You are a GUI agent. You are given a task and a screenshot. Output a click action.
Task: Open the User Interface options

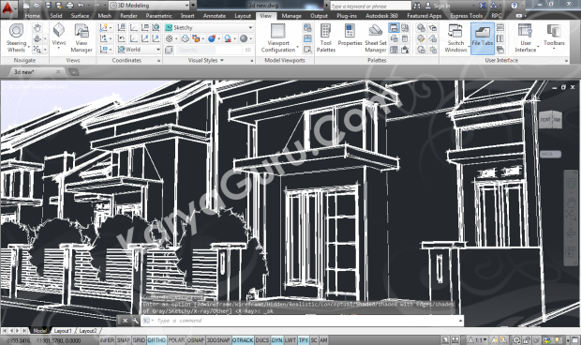coord(525,37)
